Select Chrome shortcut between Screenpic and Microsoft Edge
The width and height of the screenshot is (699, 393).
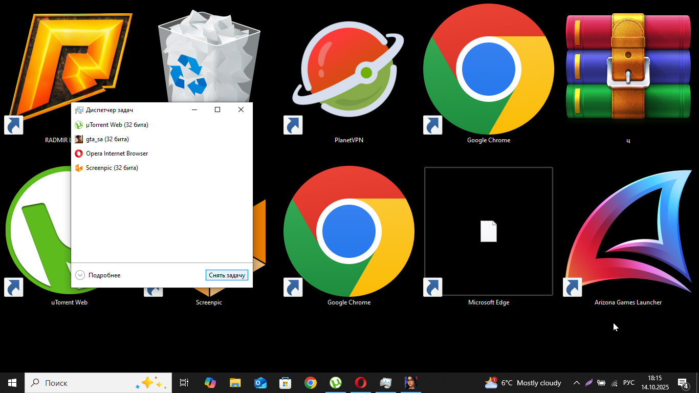coord(349,236)
